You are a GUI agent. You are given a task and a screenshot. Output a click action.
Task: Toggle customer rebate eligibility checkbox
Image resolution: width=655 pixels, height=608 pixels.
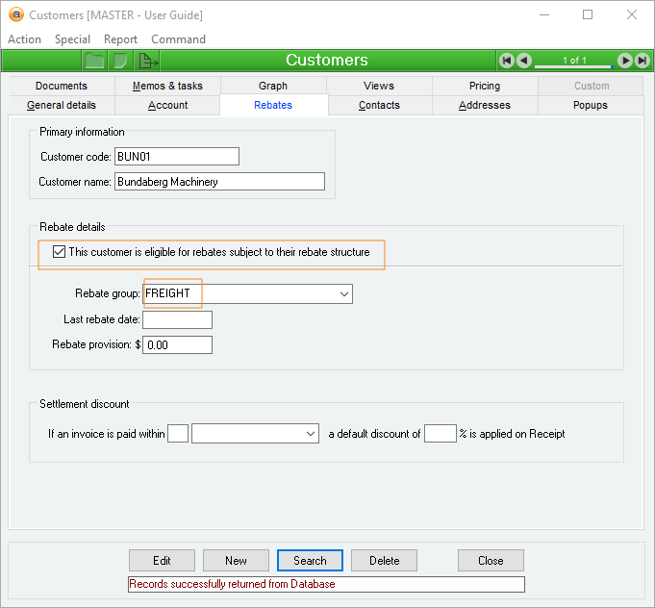click(60, 252)
